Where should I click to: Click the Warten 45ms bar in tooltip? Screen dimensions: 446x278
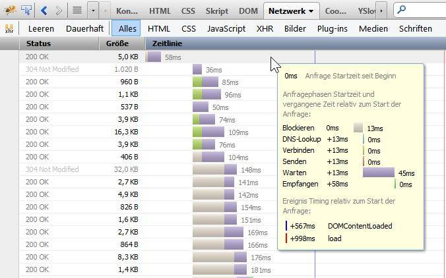point(379,173)
